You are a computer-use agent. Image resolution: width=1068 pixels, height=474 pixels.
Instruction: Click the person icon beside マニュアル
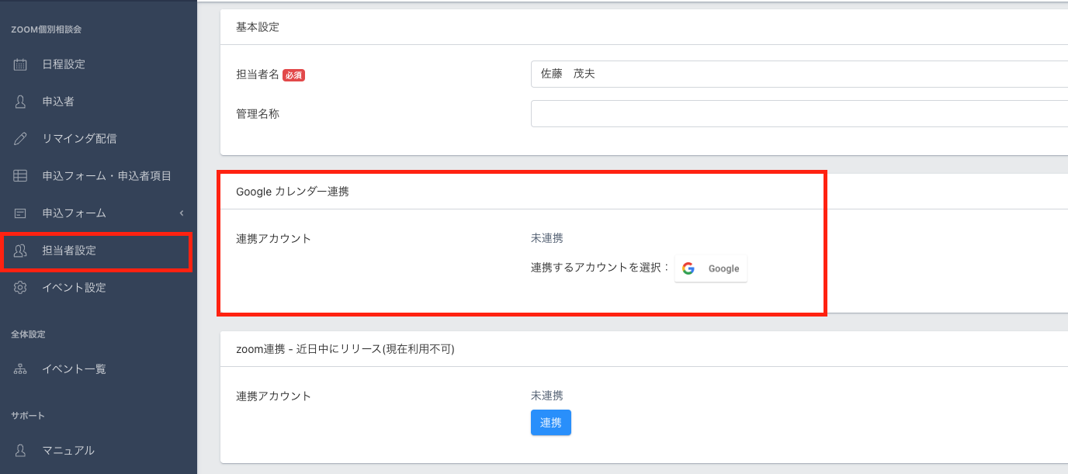21,450
